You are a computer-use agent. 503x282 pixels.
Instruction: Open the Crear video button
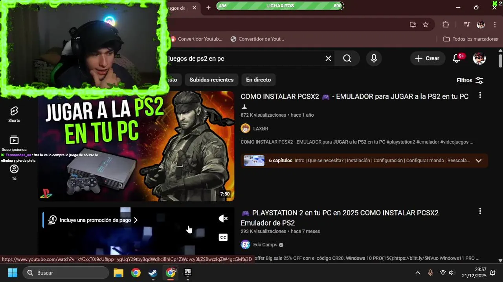(x=428, y=58)
